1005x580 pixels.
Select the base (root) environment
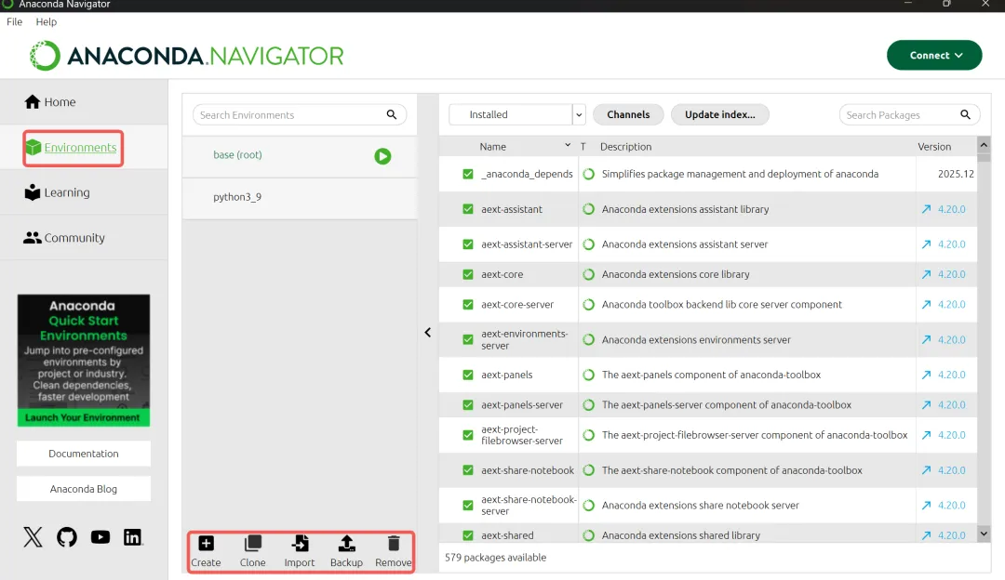point(300,156)
